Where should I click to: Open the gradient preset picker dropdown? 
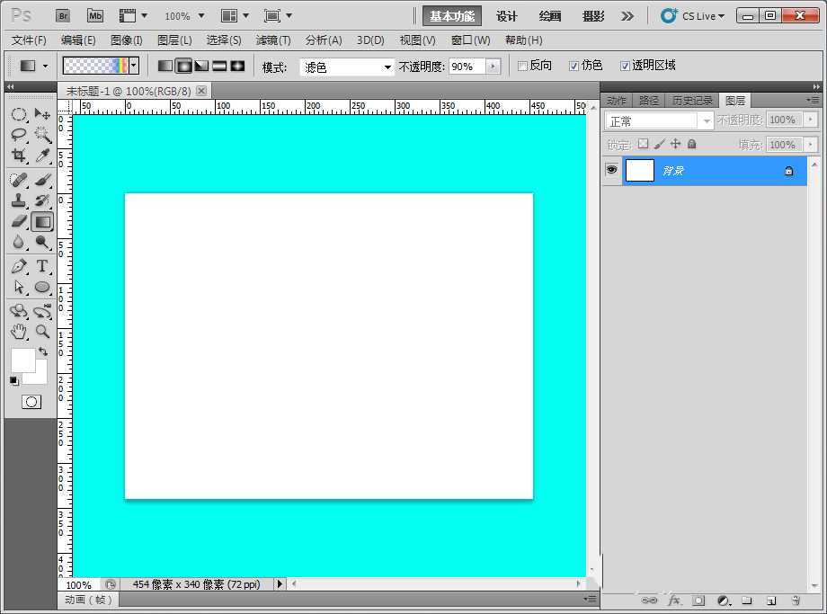tap(132, 65)
